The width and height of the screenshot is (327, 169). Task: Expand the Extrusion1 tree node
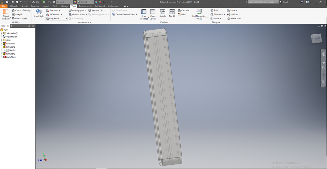[2, 43]
